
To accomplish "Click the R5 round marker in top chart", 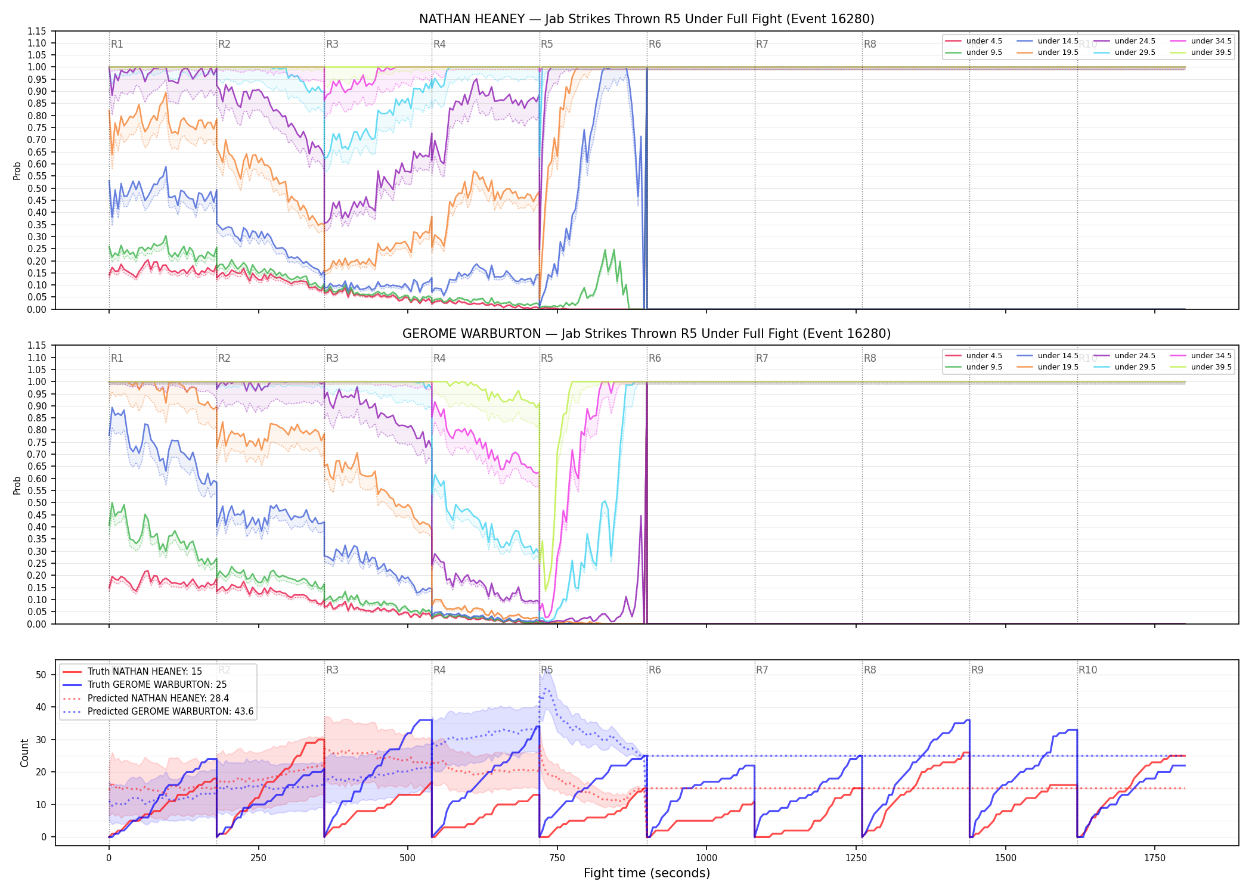I will tap(547, 44).
